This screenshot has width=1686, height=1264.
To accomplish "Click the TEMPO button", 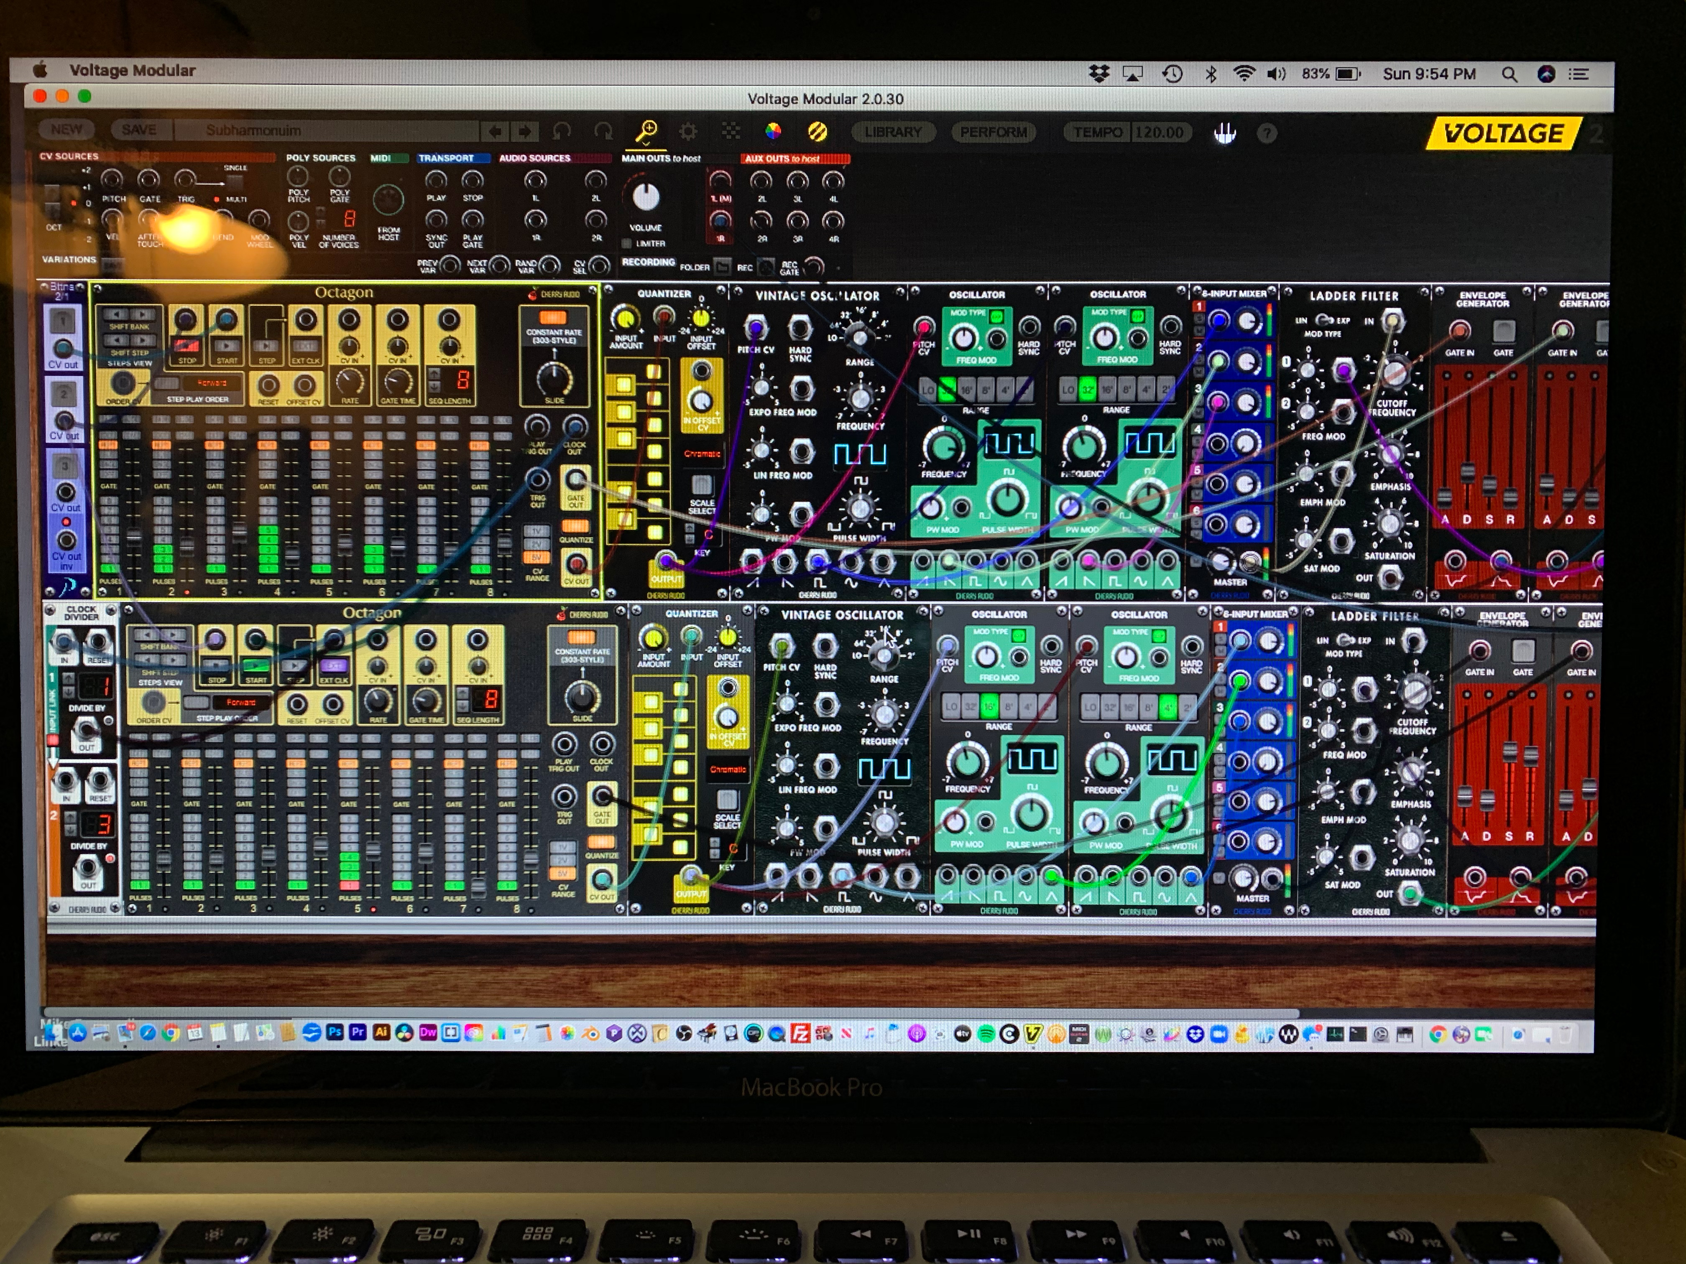I will 1097,132.
